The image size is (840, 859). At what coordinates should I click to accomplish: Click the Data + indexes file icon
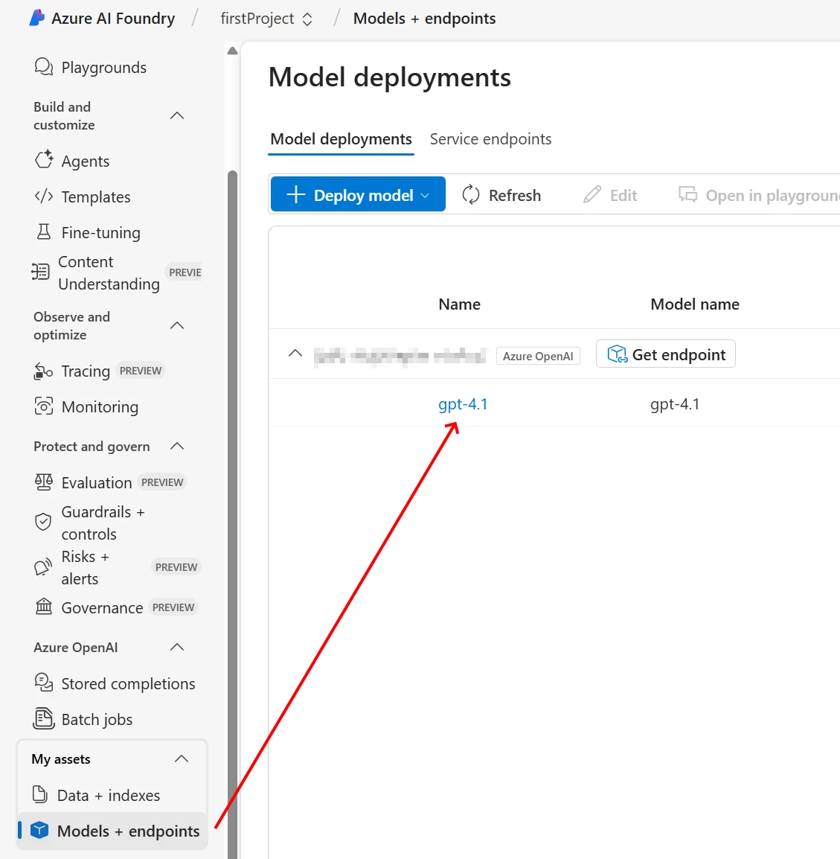point(40,794)
